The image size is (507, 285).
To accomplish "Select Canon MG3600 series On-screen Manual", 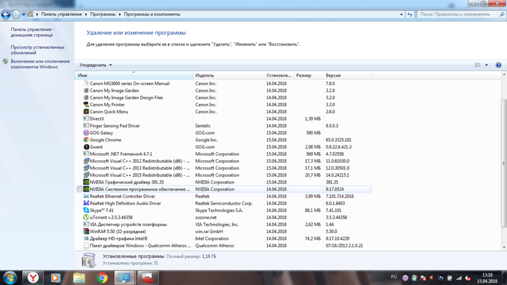I will [223, 84].
